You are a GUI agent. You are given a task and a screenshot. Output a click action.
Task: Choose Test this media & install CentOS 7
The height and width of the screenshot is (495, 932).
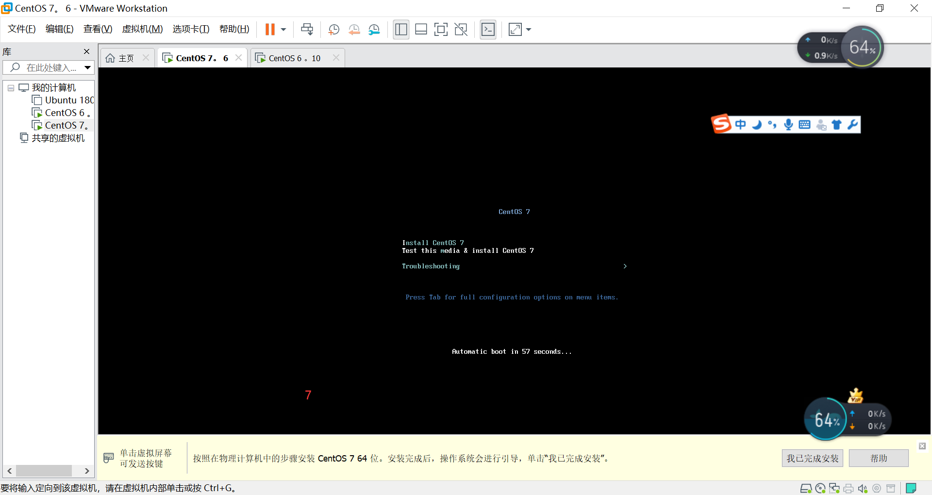[468, 250]
